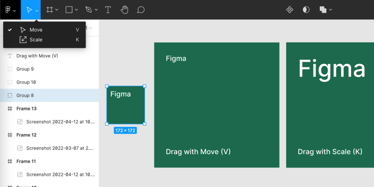Viewport: 374px width, 187px height.
Task: Select the Text tool
Action: (x=108, y=10)
